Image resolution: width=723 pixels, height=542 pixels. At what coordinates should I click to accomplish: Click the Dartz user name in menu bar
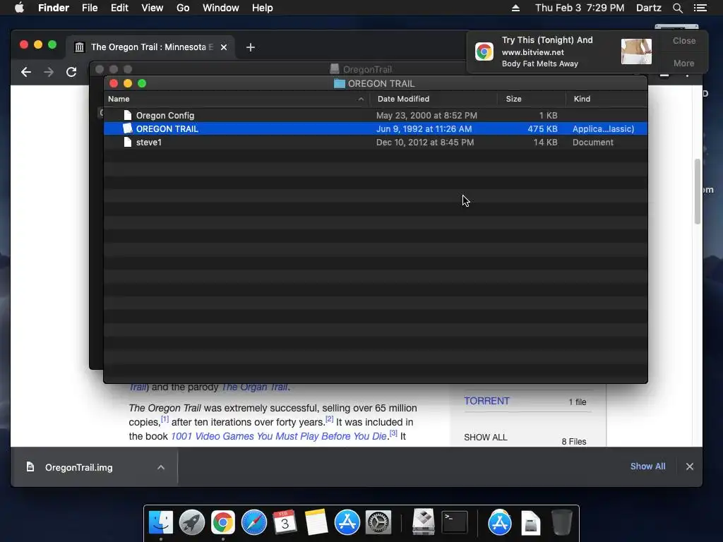click(648, 8)
